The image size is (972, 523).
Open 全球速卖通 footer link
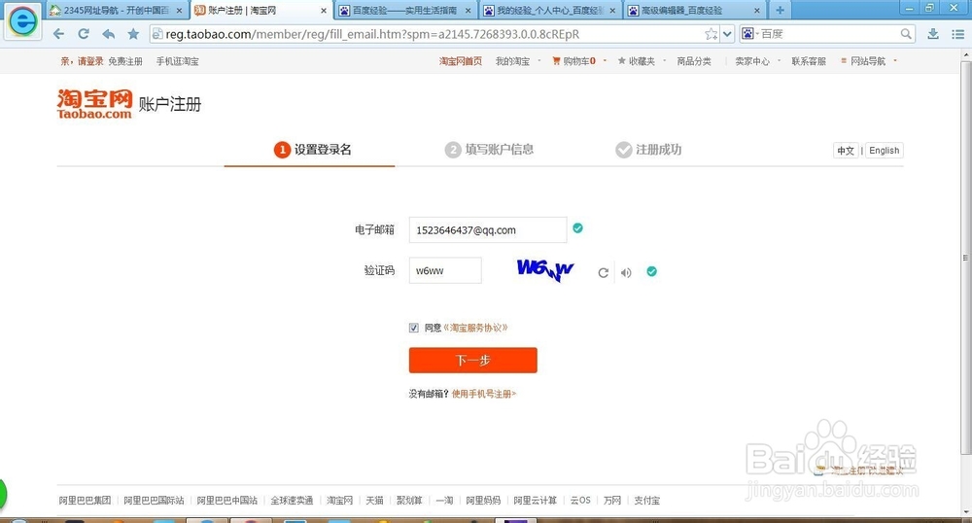(292, 500)
